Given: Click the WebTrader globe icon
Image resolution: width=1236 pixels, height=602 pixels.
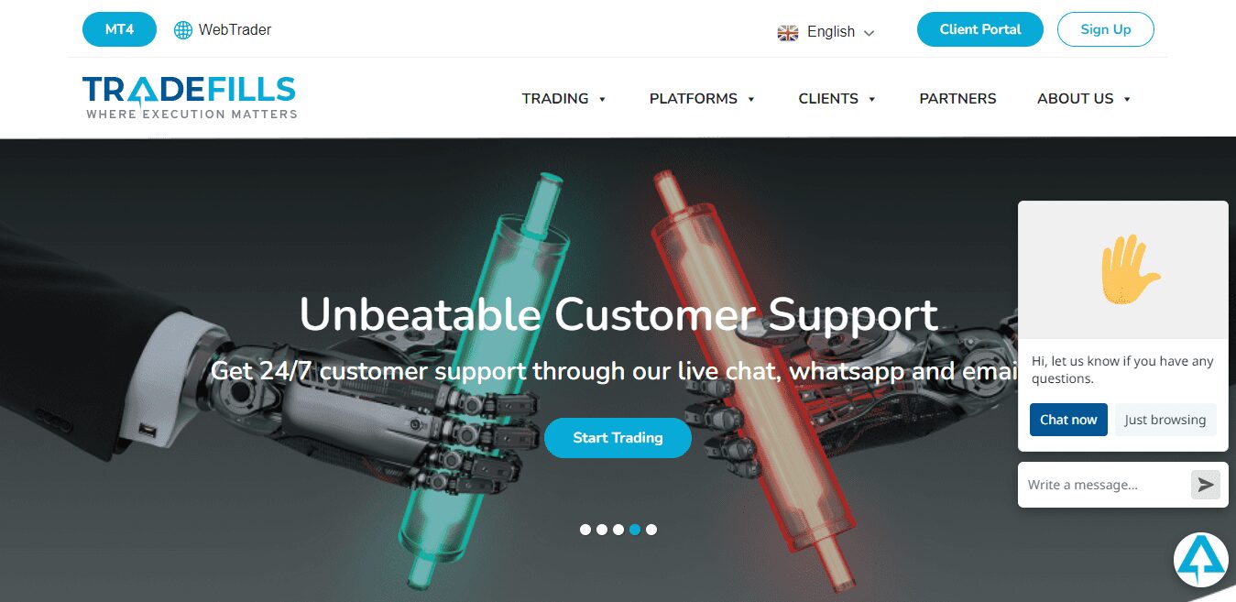Looking at the screenshot, I should [183, 29].
